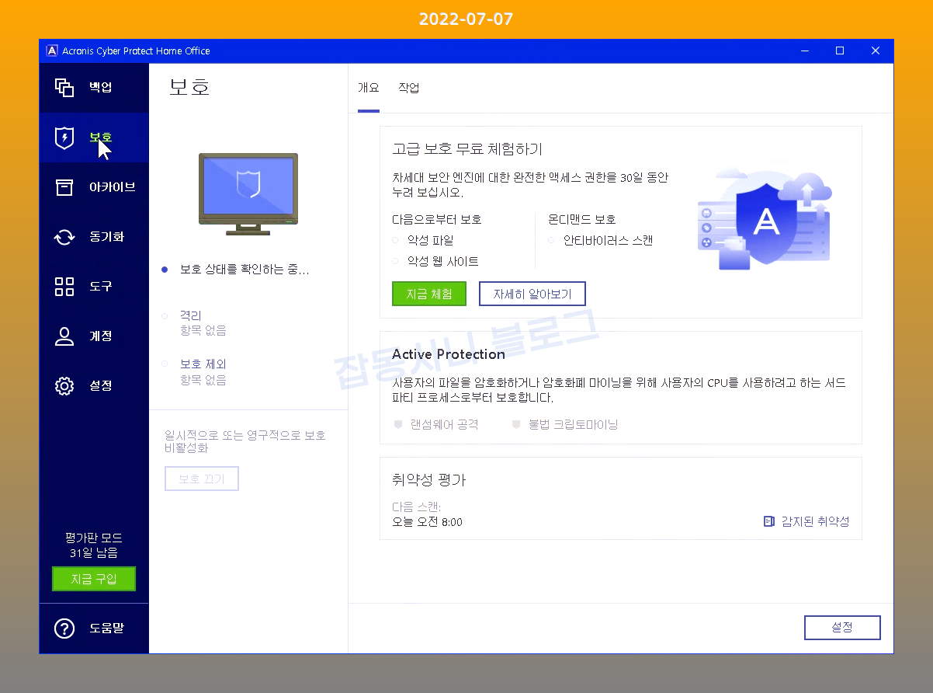Click the 설정 button at bottom right
Image resolution: width=933 pixels, height=693 pixels.
pyautogui.click(x=842, y=627)
